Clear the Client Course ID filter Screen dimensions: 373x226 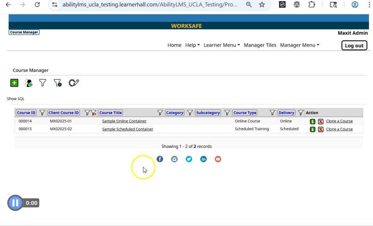93,113
